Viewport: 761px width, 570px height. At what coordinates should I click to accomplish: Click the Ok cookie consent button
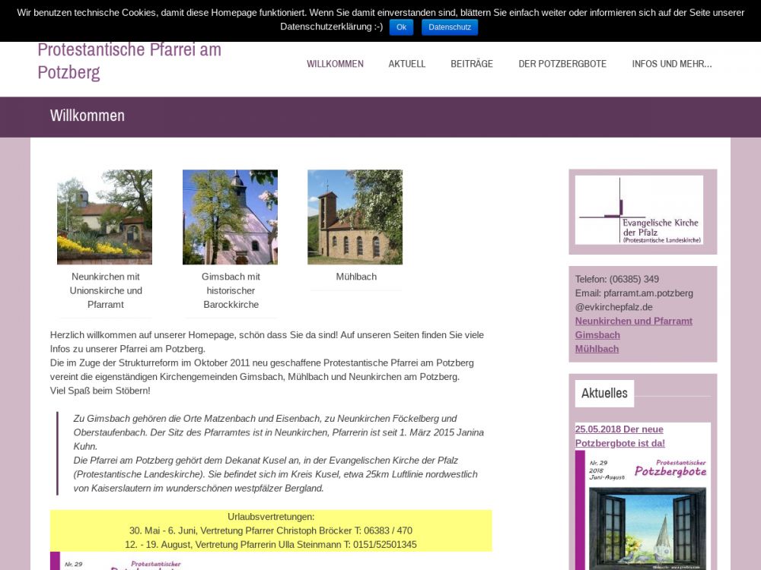(401, 27)
